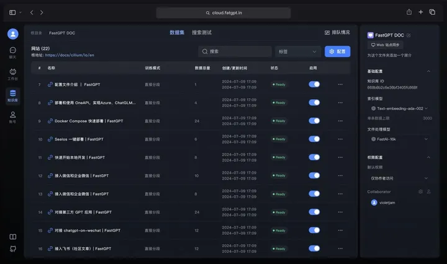Select the knowledge base database icon
Viewport: 447px width, 264px height.
(x=13, y=93)
